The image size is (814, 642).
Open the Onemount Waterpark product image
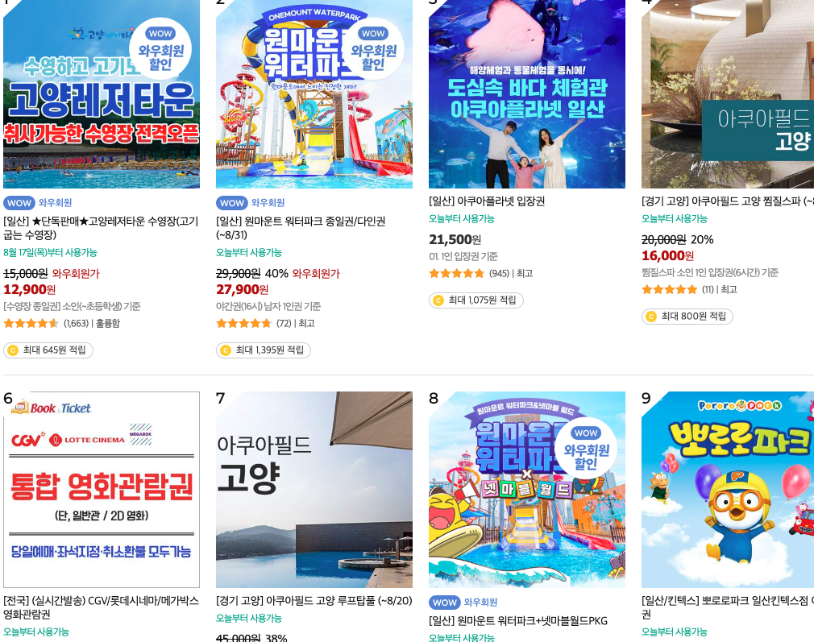pos(314,94)
